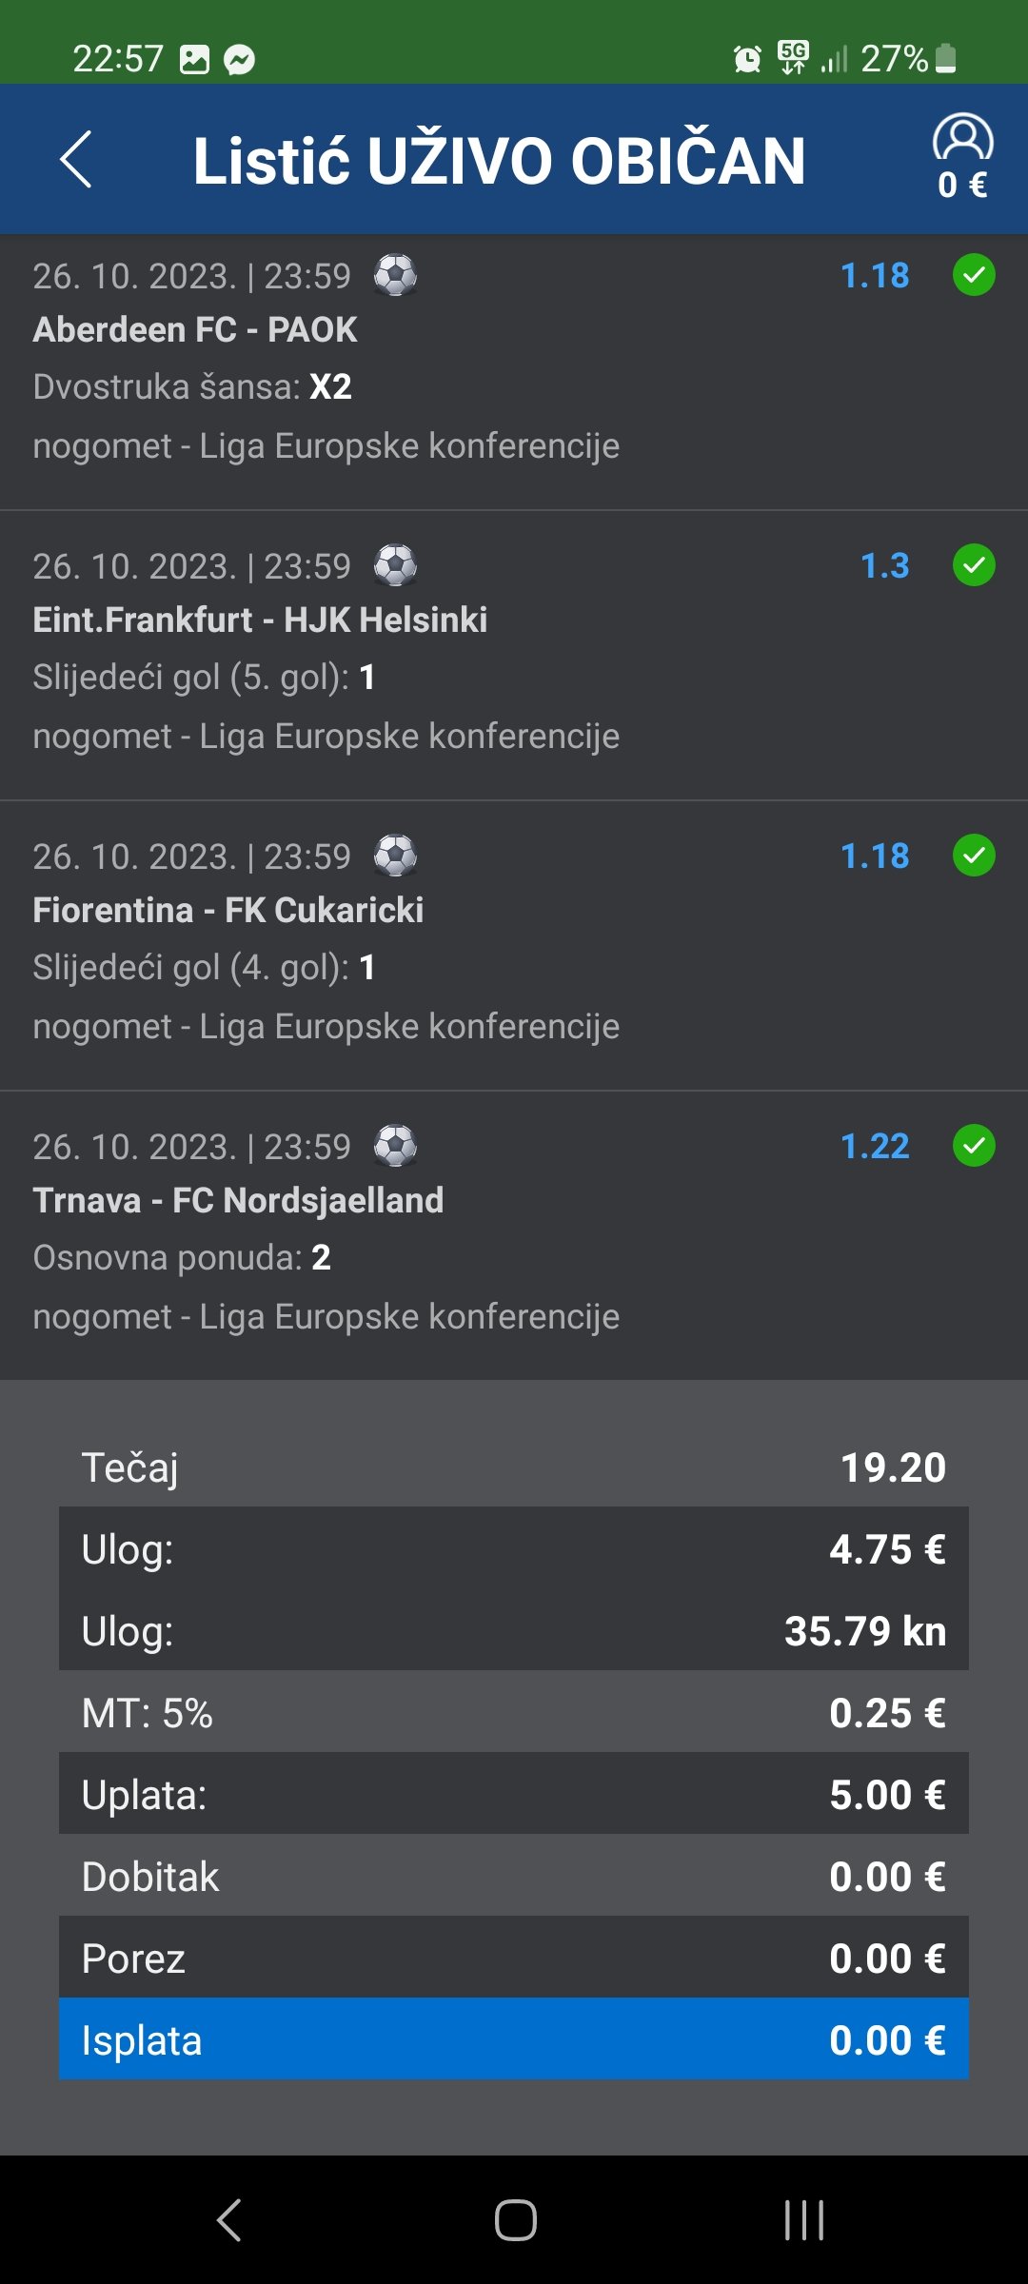This screenshot has height=2284, width=1028.
Task: Select the Fiorentina - FK Cukaricki entry
Action: [228, 910]
